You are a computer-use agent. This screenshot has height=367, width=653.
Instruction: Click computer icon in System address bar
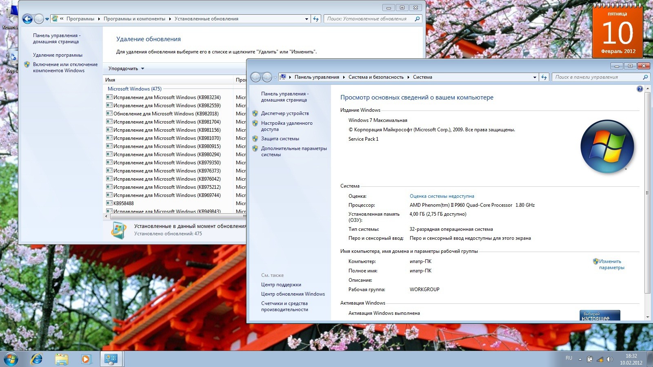[282, 77]
